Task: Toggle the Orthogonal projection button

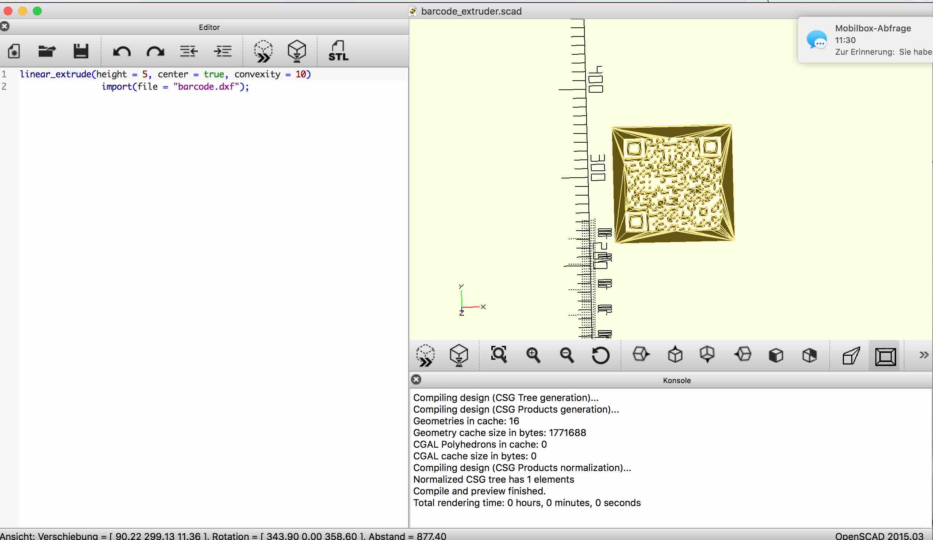Action: [x=885, y=356]
